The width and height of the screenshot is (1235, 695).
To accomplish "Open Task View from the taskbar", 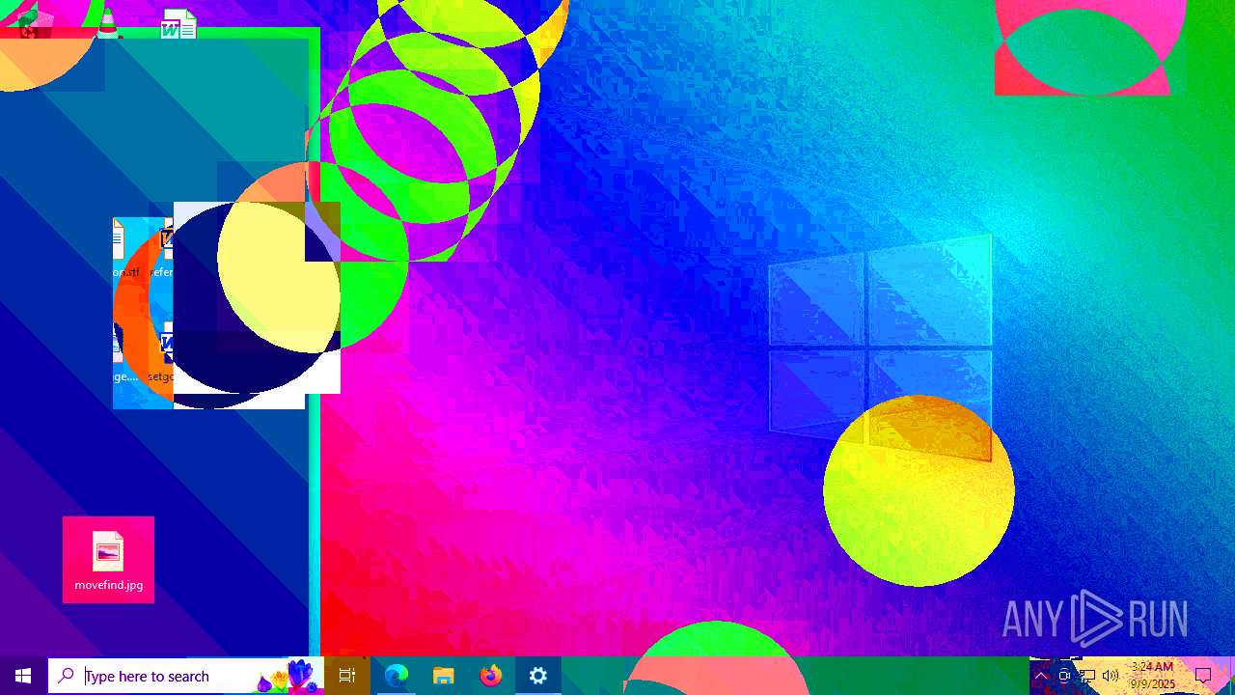I will (347, 676).
